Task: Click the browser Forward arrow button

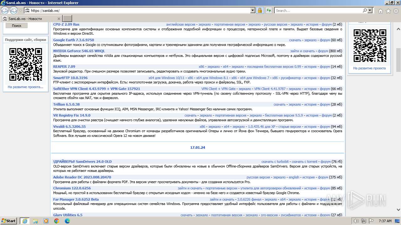Action: coord(13,10)
